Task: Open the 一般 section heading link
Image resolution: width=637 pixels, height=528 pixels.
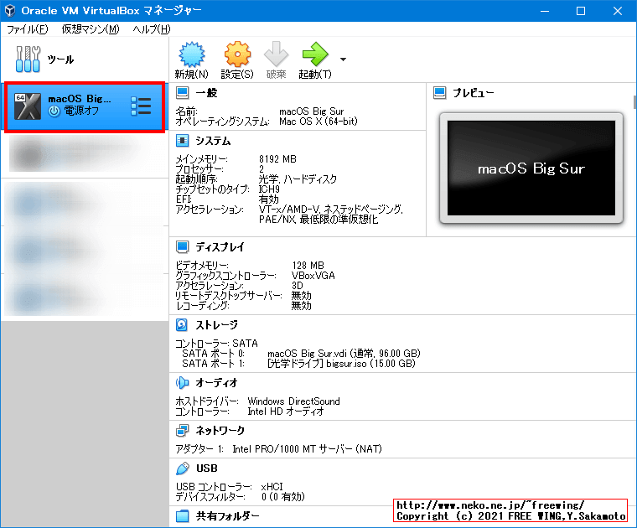Action: click(206, 93)
